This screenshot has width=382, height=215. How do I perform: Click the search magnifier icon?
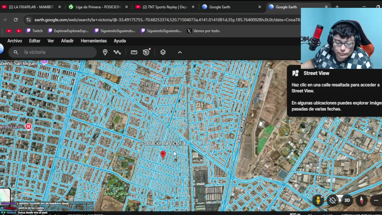click(x=16, y=52)
